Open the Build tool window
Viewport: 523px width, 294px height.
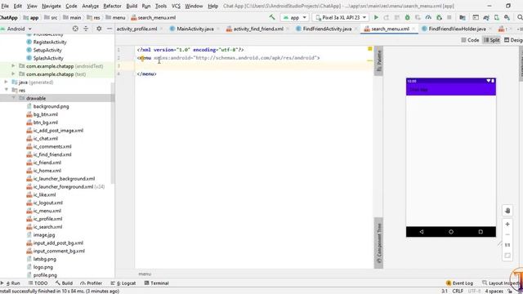coord(64,283)
